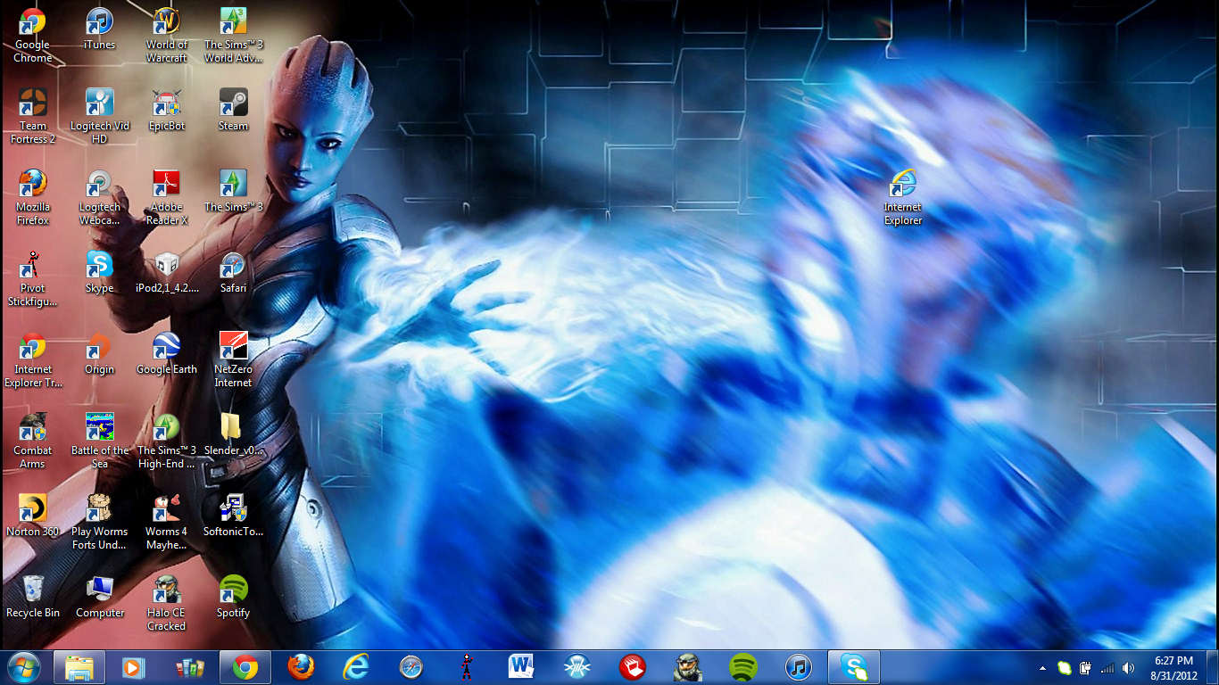1219x685 pixels.
Task: Open the World of Warcraft desktop shortcut
Action: (x=167, y=22)
